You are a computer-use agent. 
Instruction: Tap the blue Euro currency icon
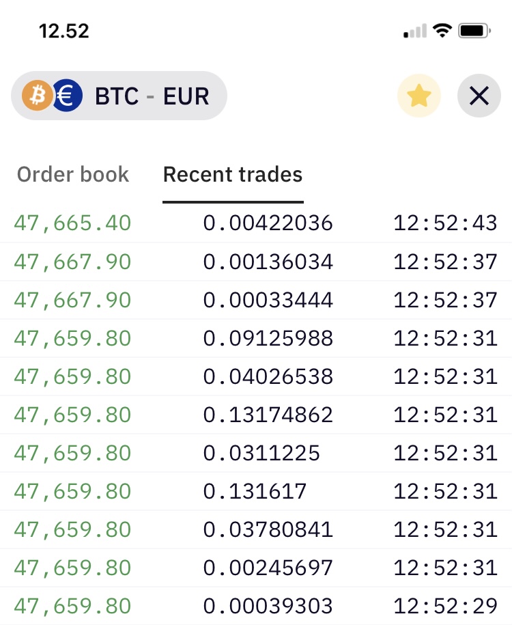coord(67,96)
